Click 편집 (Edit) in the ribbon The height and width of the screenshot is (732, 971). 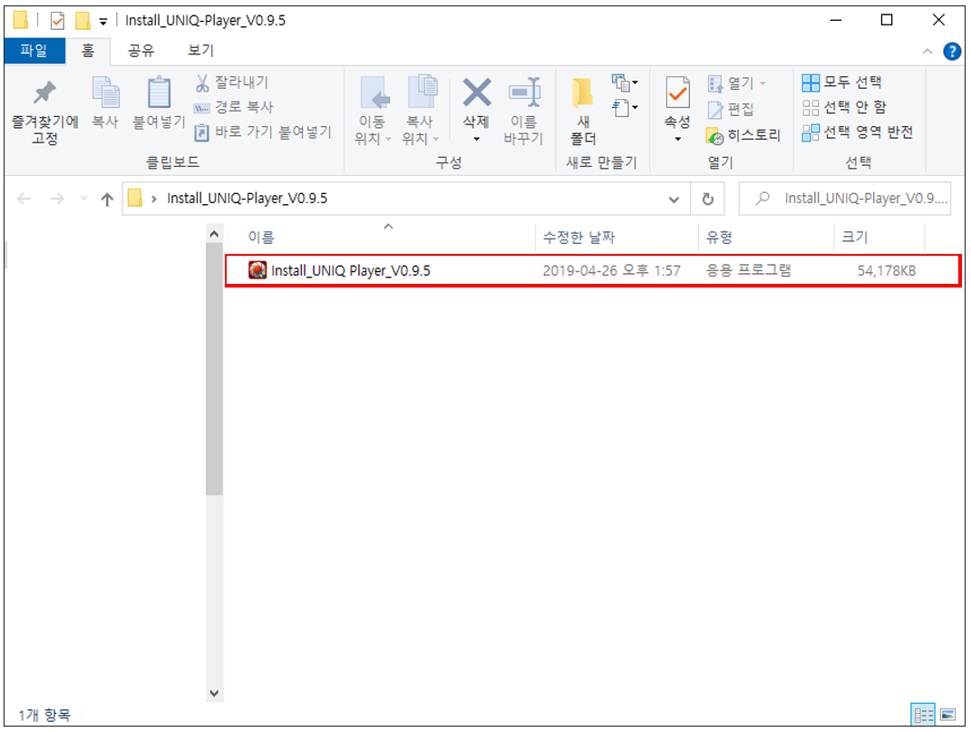point(731,110)
